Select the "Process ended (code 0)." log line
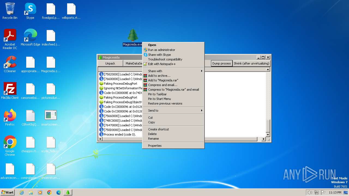This screenshot has height=196, width=349. (120, 134)
